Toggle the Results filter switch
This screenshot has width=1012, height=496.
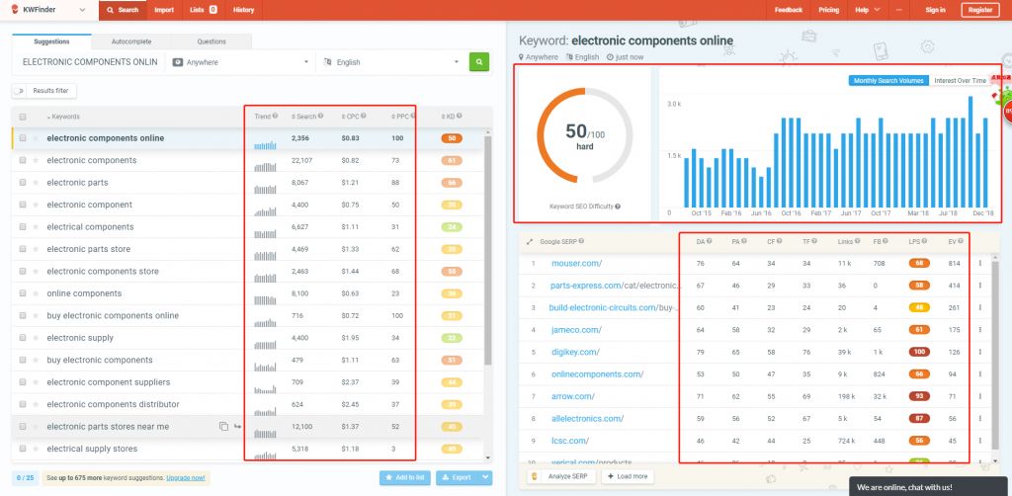point(21,91)
